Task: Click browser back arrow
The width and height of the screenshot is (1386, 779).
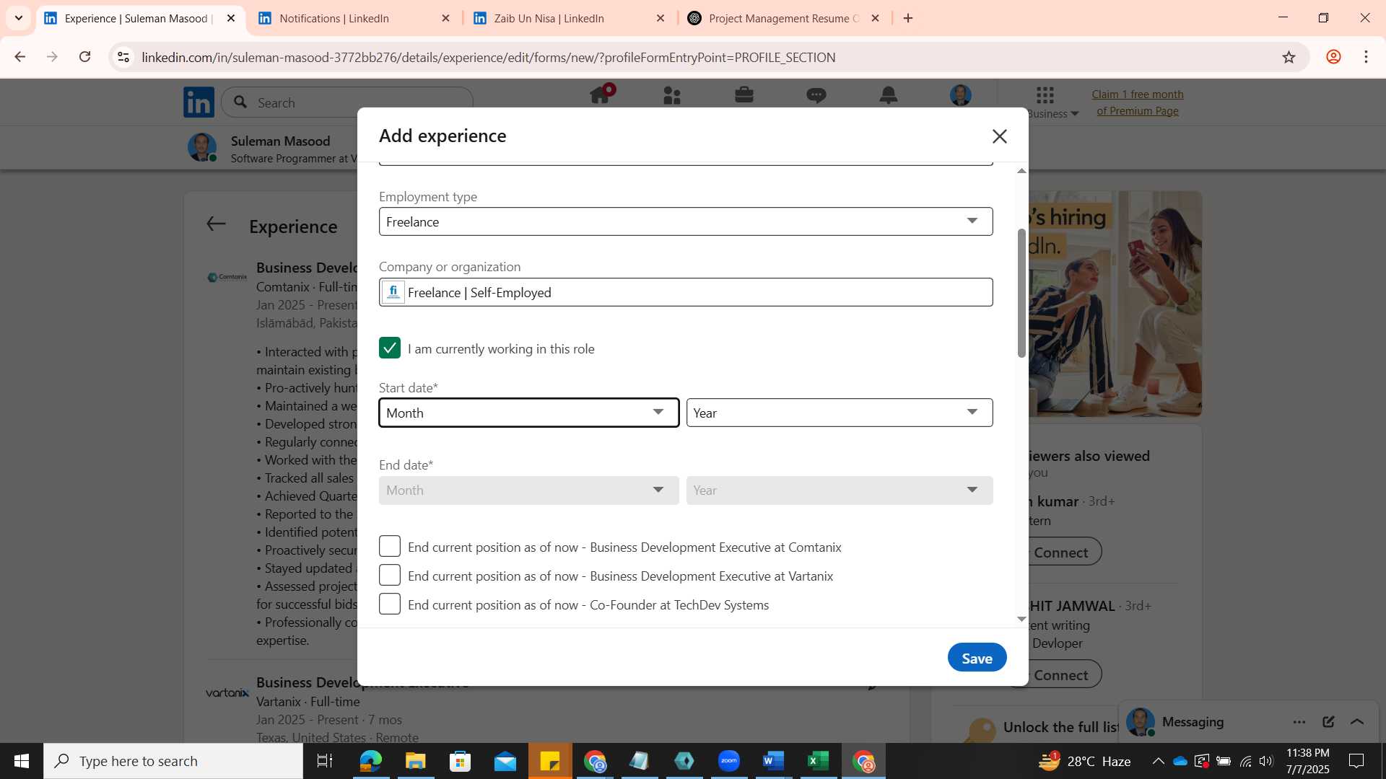Action: (x=20, y=57)
